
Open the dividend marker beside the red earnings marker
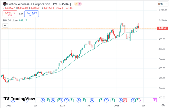tap(121, 100)
